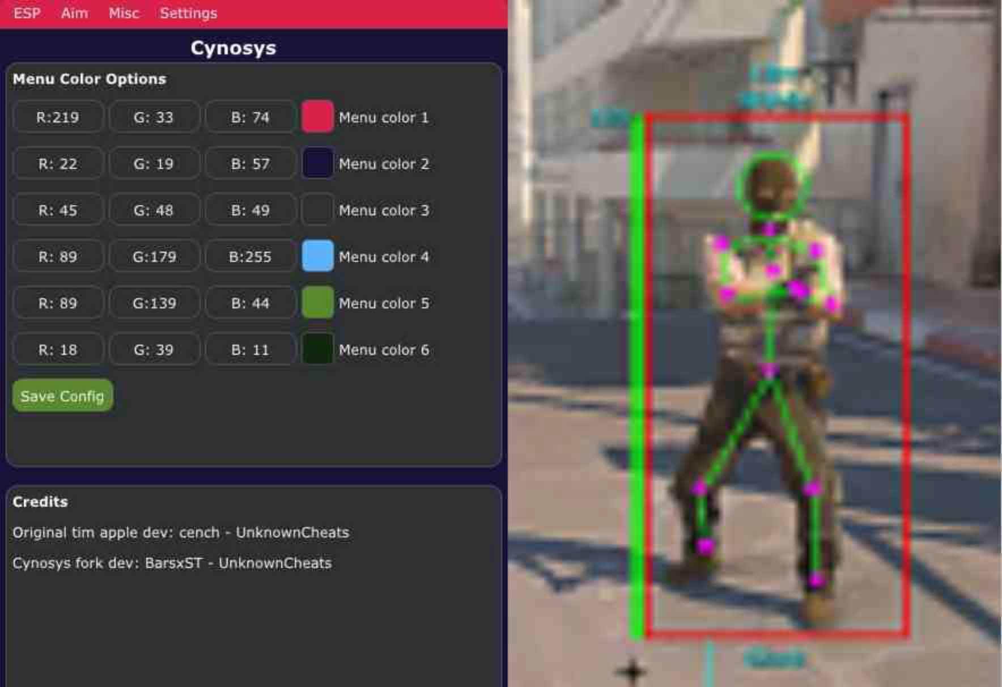Select the Settings tab
This screenshot has width=1002, height=687.
pos(188,13)
